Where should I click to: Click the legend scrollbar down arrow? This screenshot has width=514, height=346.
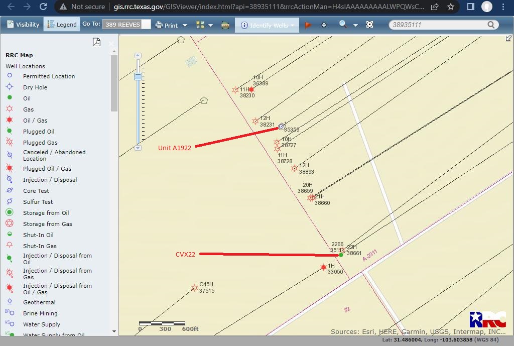click(x=114, y=331)
